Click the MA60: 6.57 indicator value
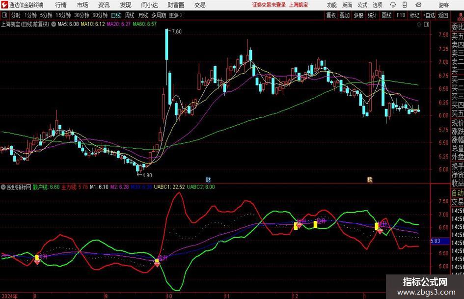Viewport: 464px width, 299px height. coord(145,24)
